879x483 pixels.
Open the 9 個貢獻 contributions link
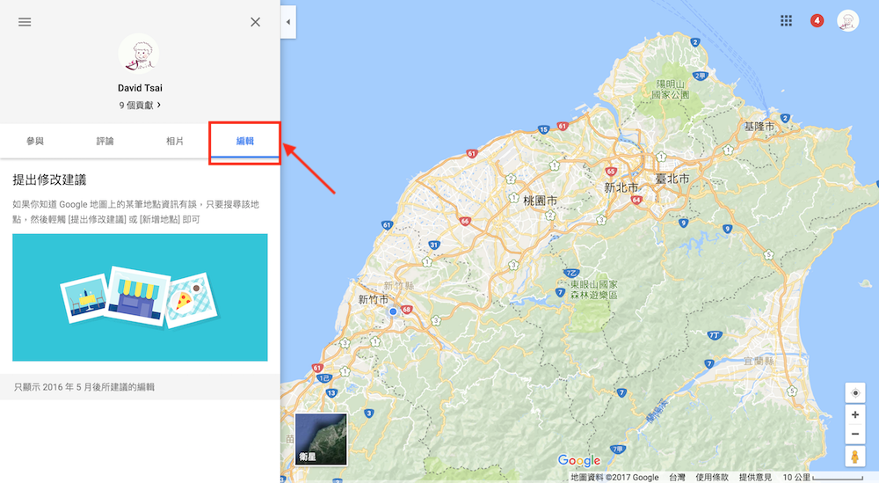(x=140, y=105)
